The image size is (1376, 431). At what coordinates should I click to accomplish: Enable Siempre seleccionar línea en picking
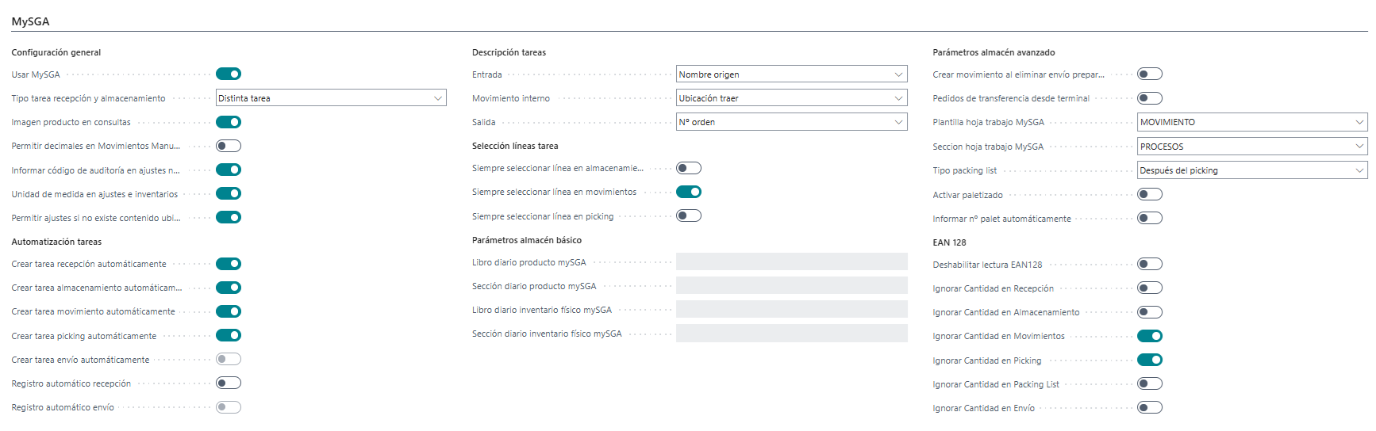(689, 215)
